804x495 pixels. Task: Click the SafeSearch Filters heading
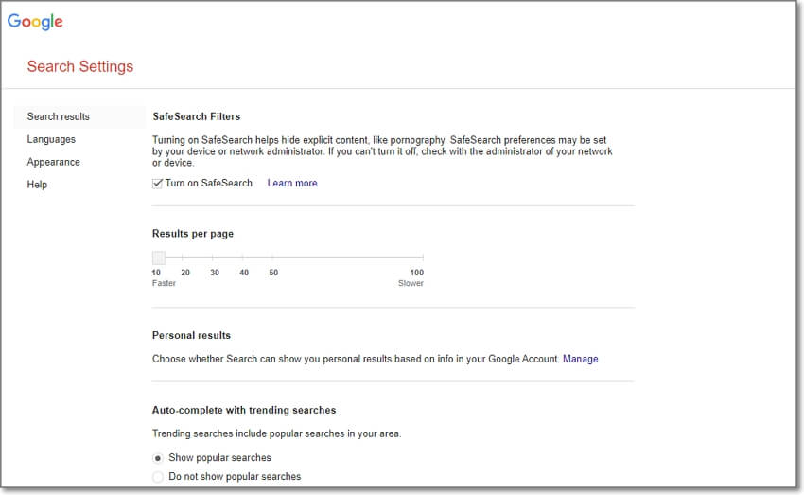[196, 116]
